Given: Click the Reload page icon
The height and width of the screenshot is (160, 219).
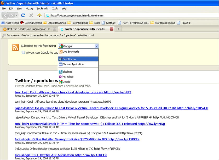Looking at the screenshot, I should [x=23, y=15].
